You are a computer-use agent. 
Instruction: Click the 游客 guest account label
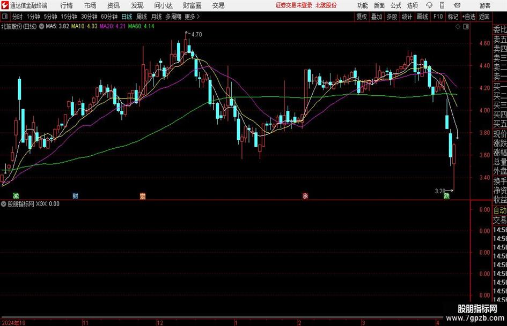coord(485,5)
